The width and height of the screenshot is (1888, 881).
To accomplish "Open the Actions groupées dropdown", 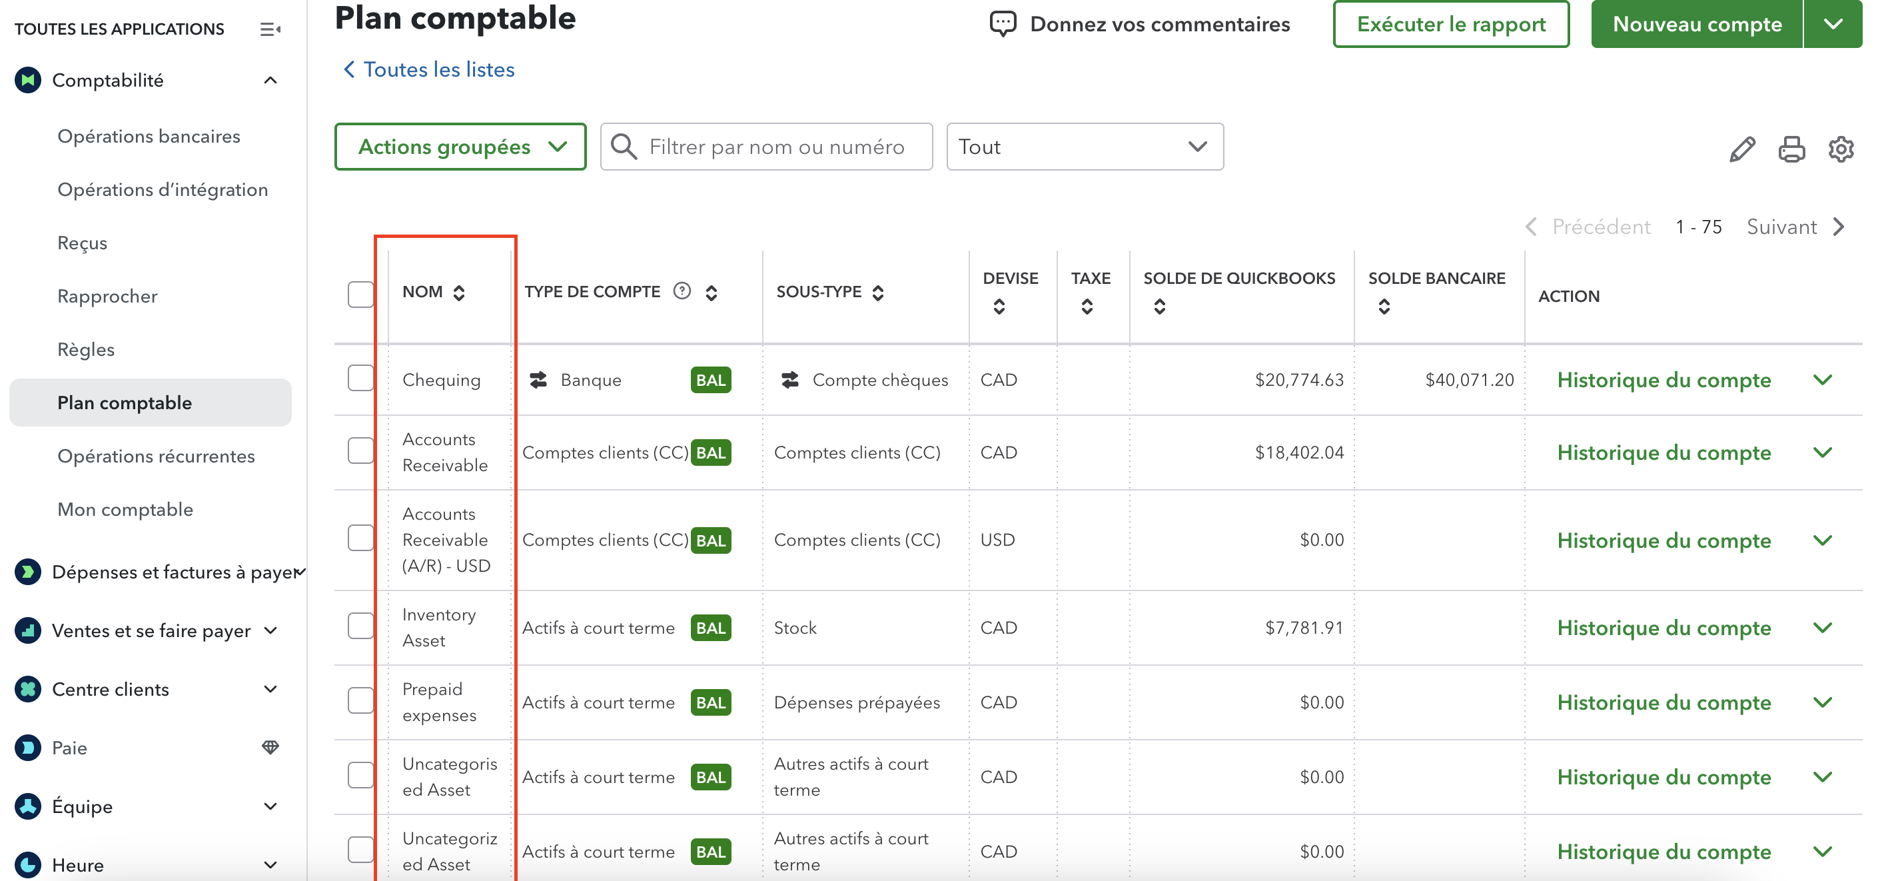I will 460,147.
